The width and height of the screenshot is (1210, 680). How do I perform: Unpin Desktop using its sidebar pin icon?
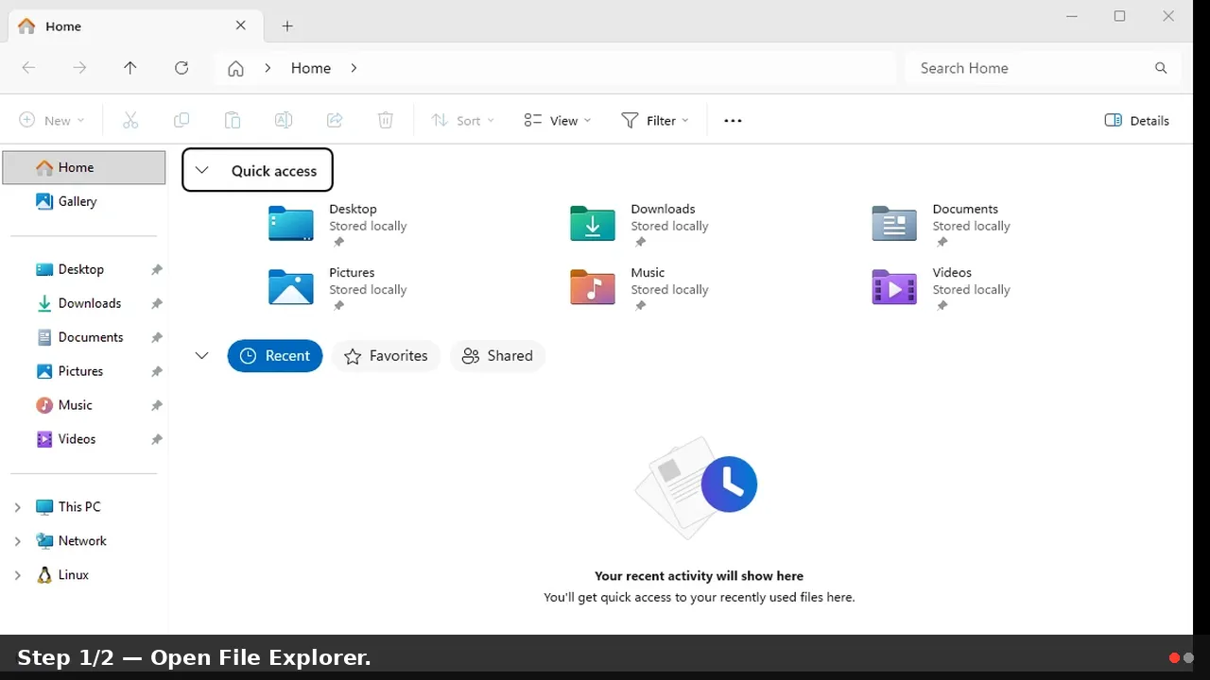pyautogui.click(x=157, y=270)
